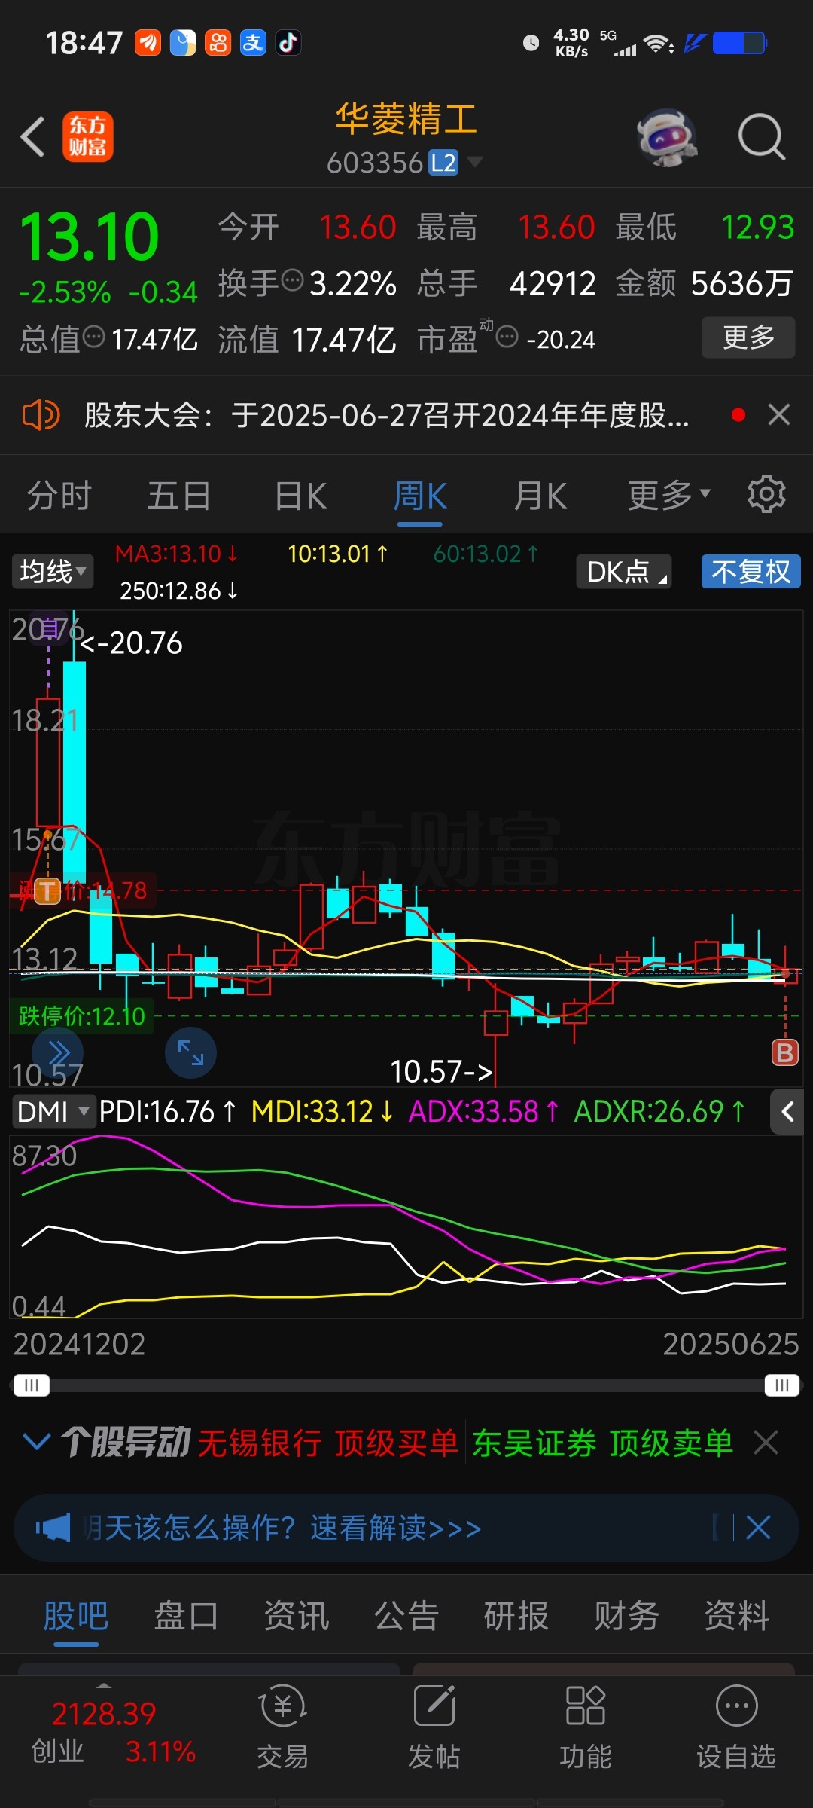Close the 股东大会 notice banner

pyautogui.click(x=778, y=414)
